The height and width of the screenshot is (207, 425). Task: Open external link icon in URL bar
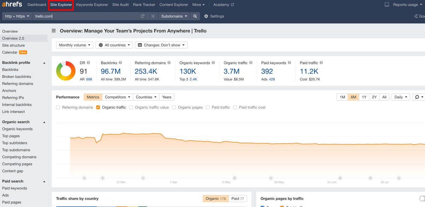coord(142,16)
